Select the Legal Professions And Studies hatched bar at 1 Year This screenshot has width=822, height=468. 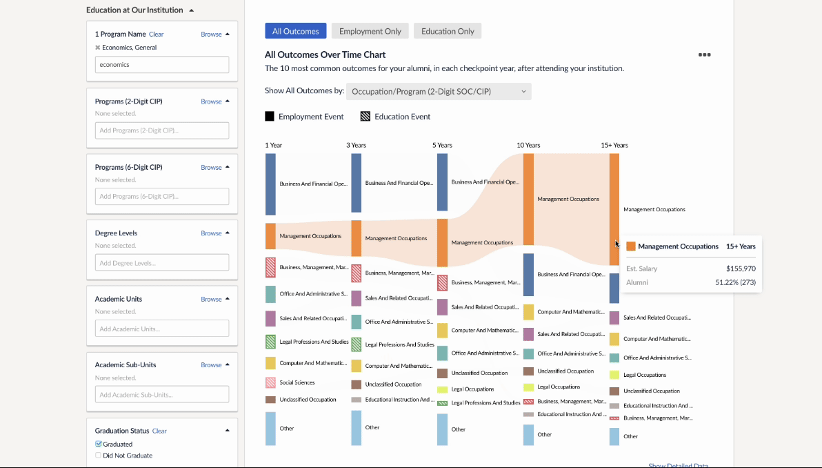[x=270, y=341]
